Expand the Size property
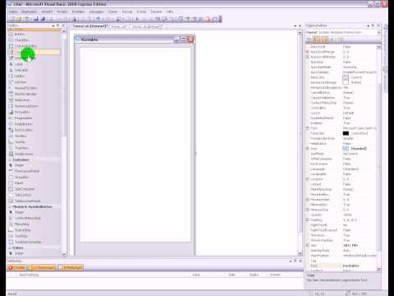 click(307, 245)
